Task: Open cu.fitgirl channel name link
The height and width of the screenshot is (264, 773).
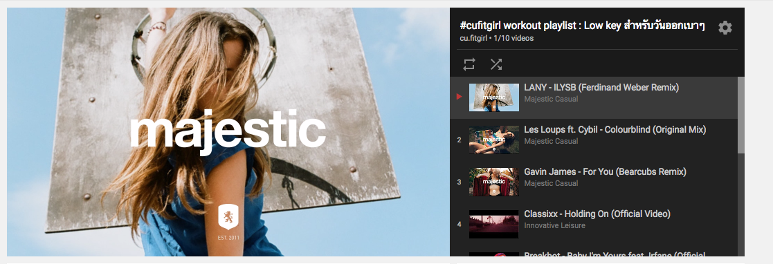Action: [473, 38]
